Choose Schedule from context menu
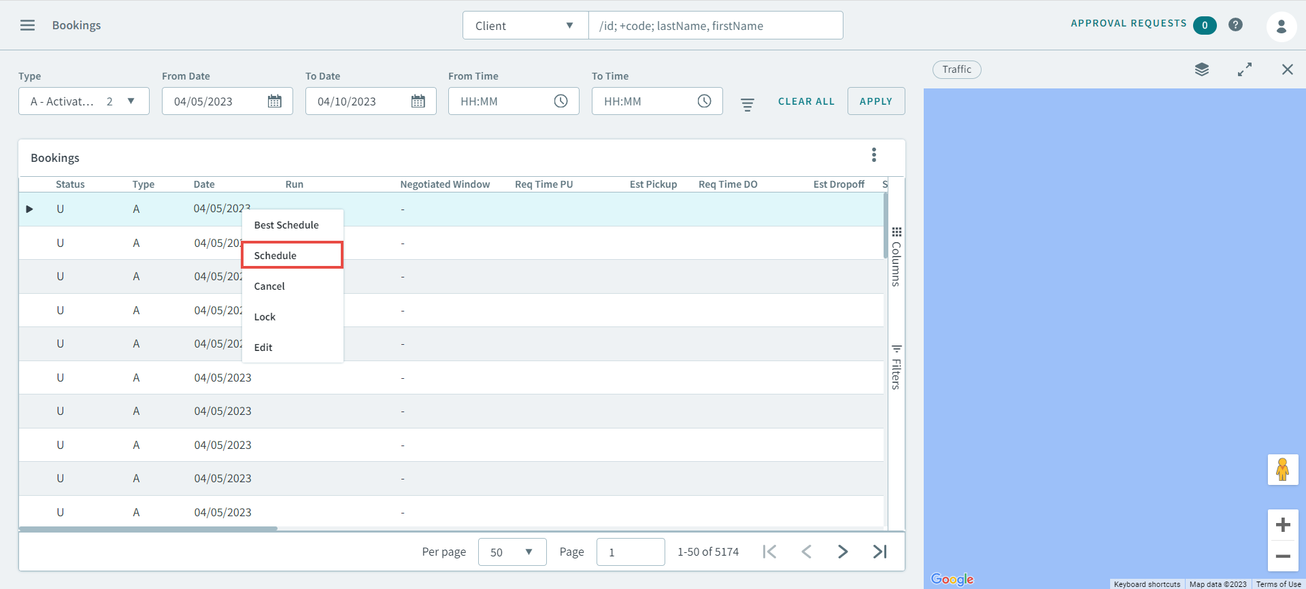Image resolution: width=1306 pixels, height=589 pixels. (292, 256)
